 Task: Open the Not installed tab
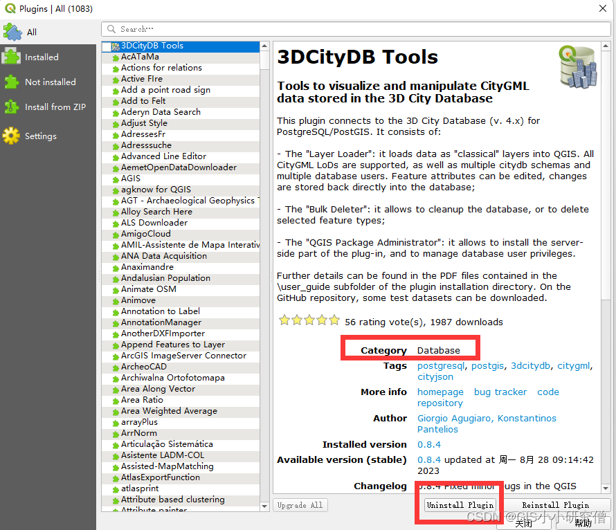click(48, 82)
